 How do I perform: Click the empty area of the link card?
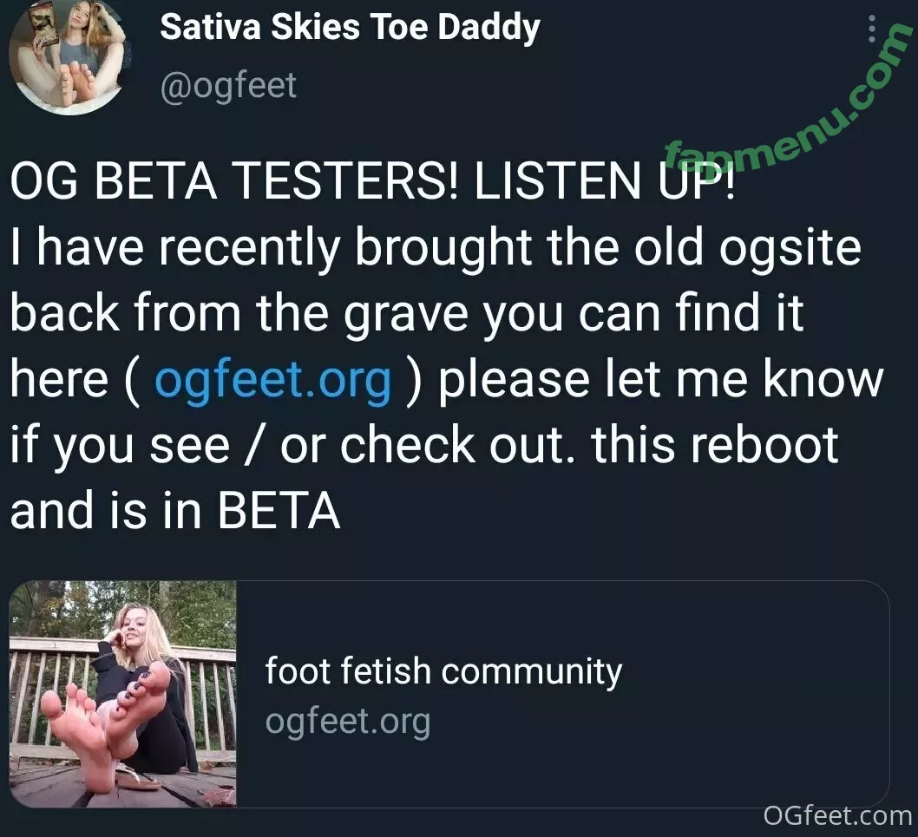(x=755, y=694)
